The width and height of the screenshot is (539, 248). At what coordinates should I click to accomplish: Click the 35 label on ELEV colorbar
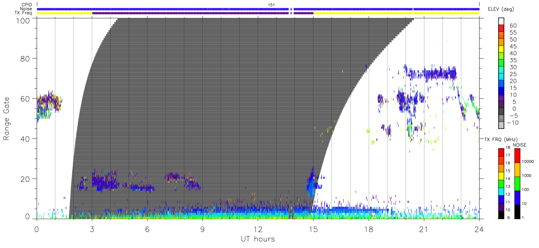click(x=513, y=60)
